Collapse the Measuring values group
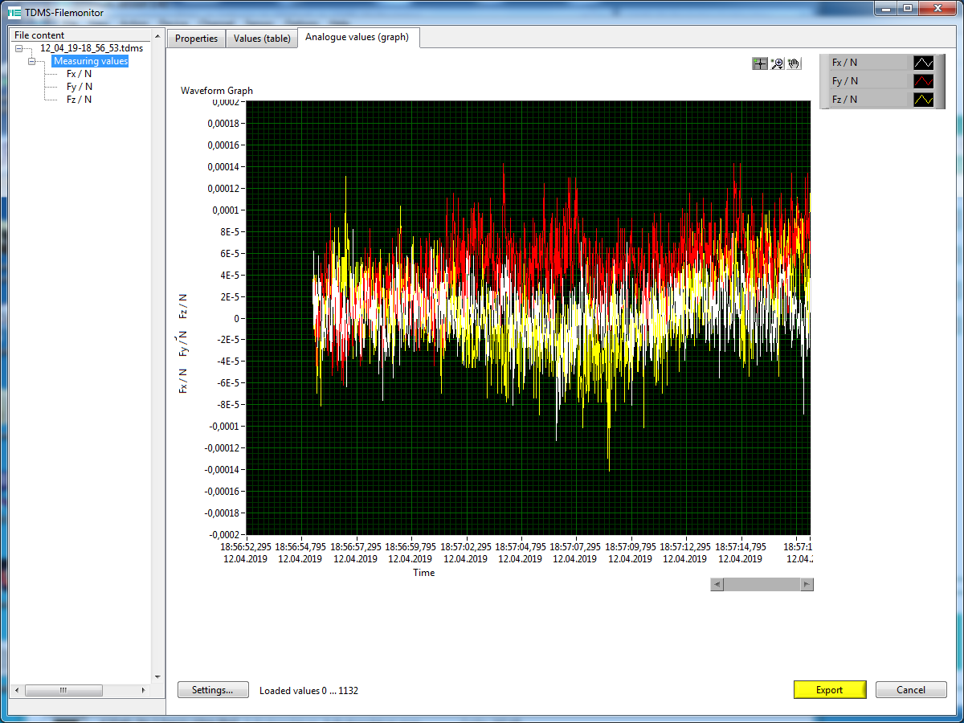 (x=32, y=61)
